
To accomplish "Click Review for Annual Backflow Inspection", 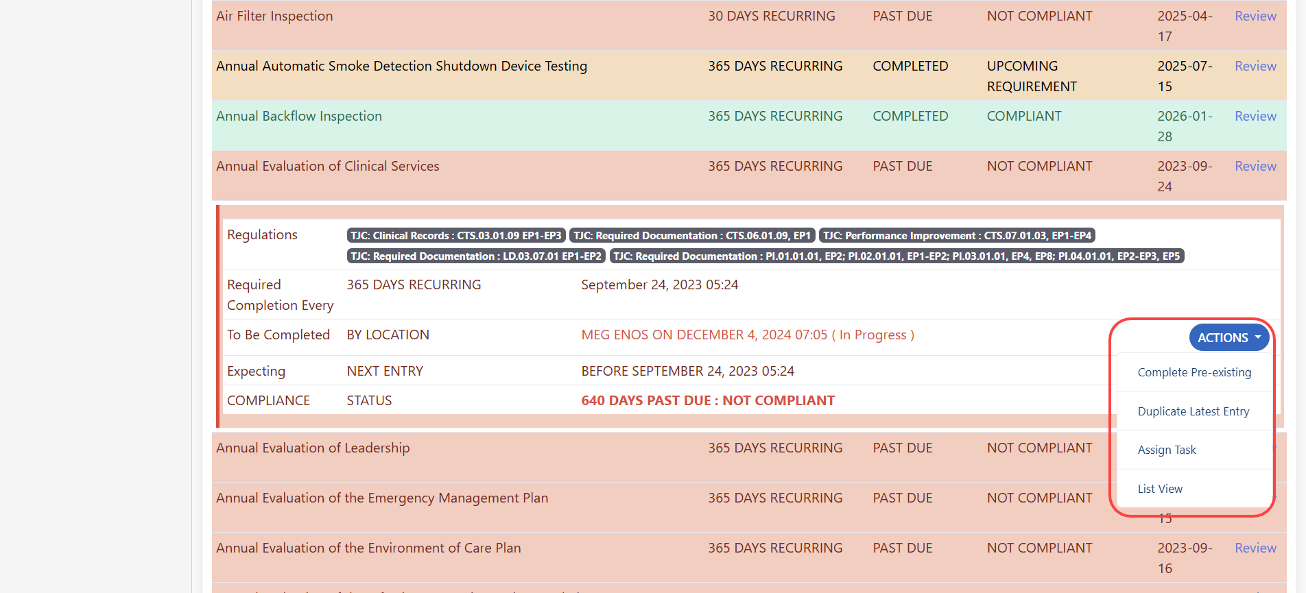I will tap(1255, 116).
